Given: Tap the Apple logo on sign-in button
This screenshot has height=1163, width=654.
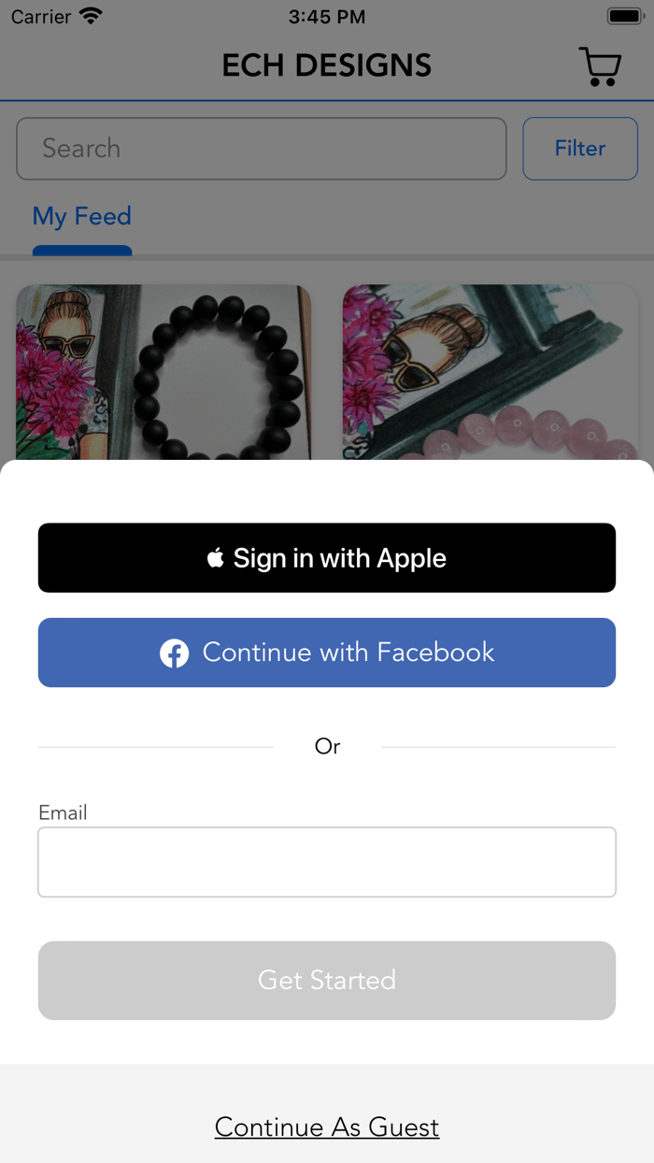Looking at the screenshot, I should pos(216,558).
